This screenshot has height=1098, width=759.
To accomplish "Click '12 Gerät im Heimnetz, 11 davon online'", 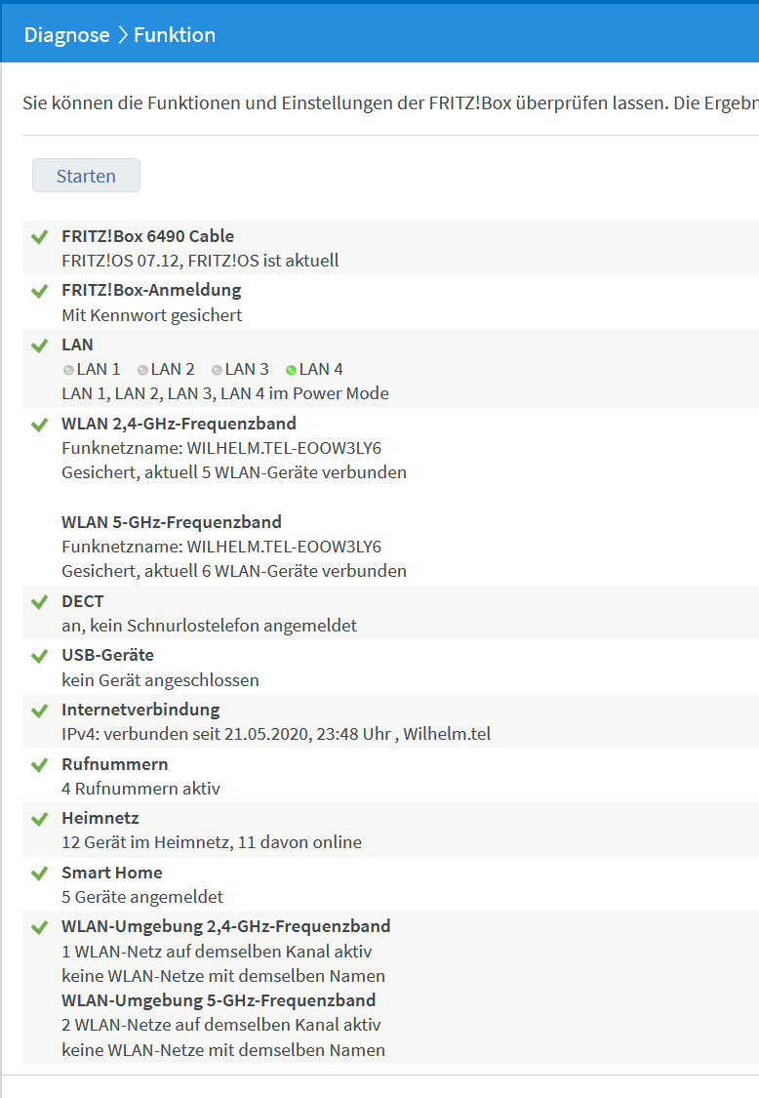I will (212, 842).
